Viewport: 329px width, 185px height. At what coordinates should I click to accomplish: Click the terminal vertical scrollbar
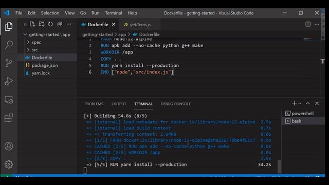279,166
